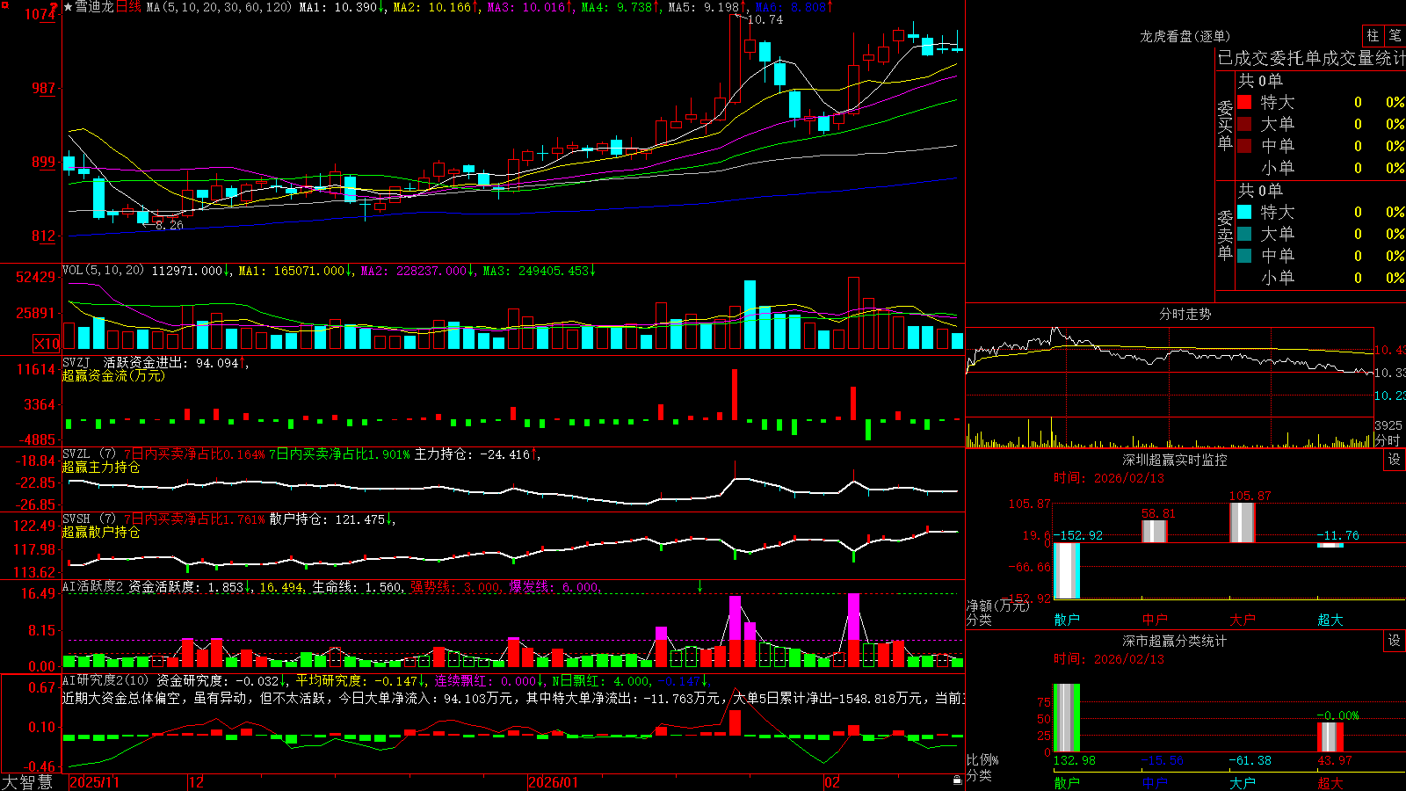Click the 超赢主力持仓 label
Screen dimensions: 1406x791
(101, 467)
